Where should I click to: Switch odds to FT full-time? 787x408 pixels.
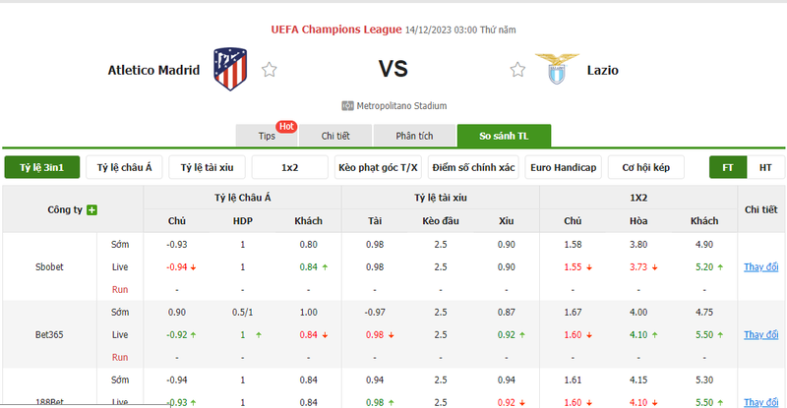(728, 167)
